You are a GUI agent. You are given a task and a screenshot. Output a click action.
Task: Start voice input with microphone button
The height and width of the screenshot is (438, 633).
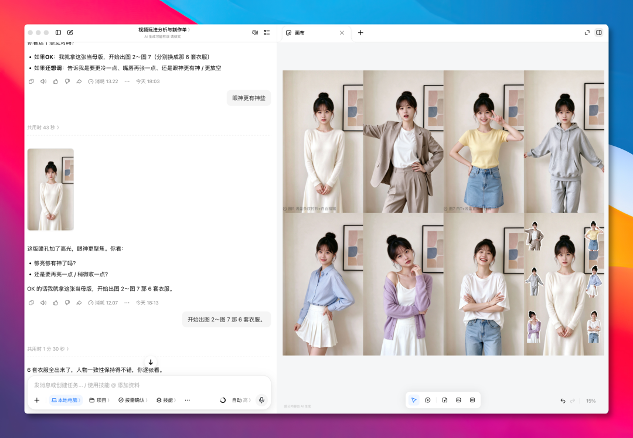[261, 400]
